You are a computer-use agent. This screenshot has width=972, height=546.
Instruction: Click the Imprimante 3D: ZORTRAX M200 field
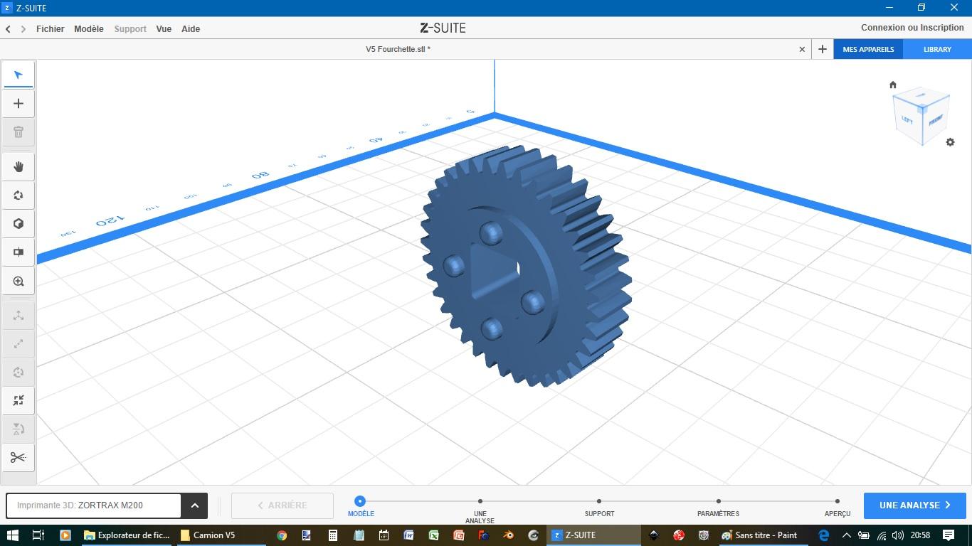coord(94,505)
